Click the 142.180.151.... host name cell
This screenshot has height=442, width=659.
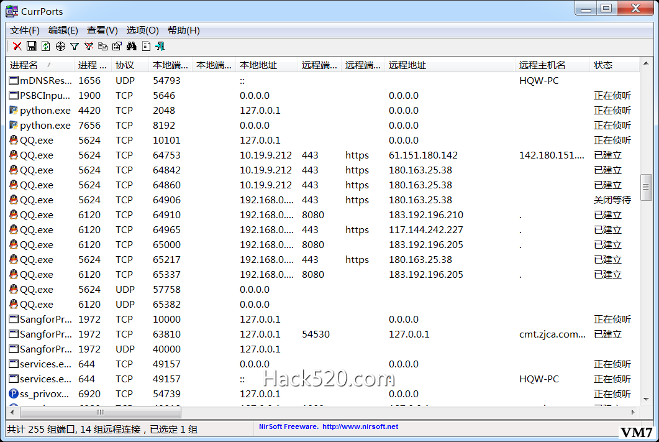(x=552, y=155)
